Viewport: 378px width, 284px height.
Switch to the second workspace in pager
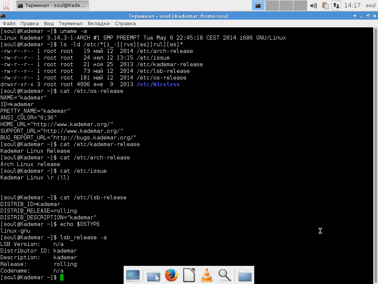pos(272,6)
